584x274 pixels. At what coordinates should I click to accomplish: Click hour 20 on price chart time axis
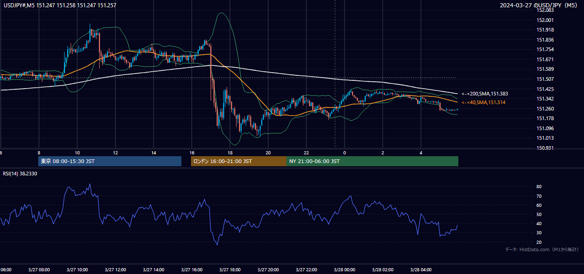coord(268,153)
